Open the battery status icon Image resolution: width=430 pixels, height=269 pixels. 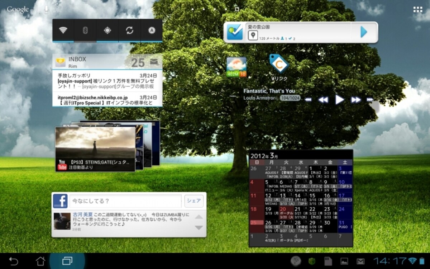pos(421,261)
